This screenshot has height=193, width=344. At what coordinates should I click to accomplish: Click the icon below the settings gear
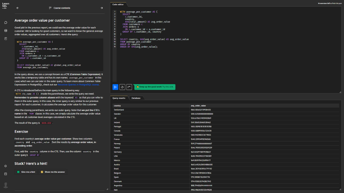[5, 174]
